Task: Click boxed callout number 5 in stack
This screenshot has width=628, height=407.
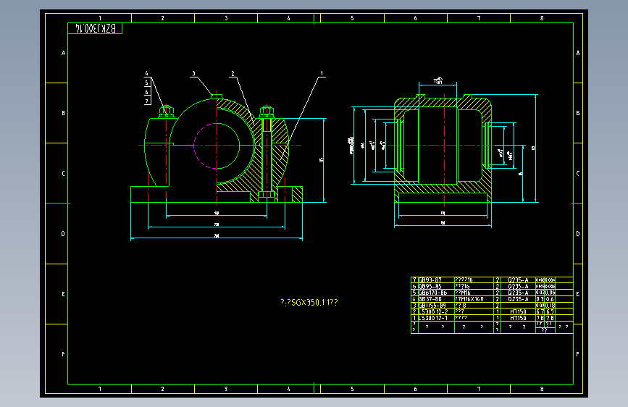Action: click(147, 83)
